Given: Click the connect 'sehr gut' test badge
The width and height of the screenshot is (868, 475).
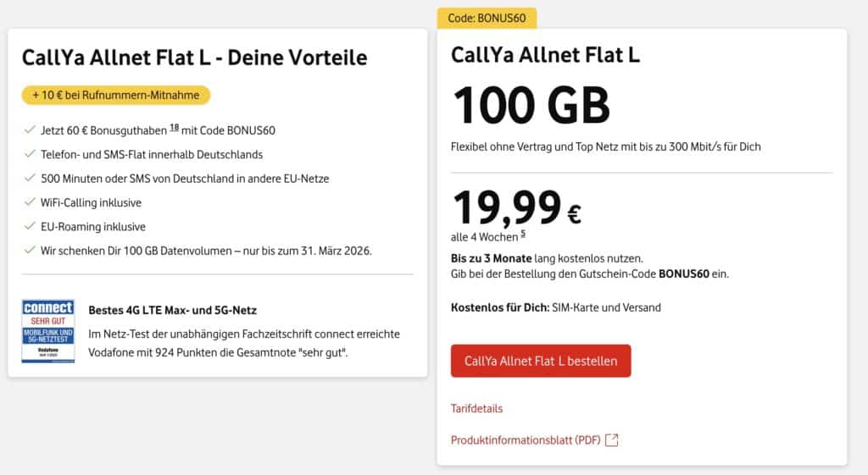Looking at the screenshot, I should point(48,330).
